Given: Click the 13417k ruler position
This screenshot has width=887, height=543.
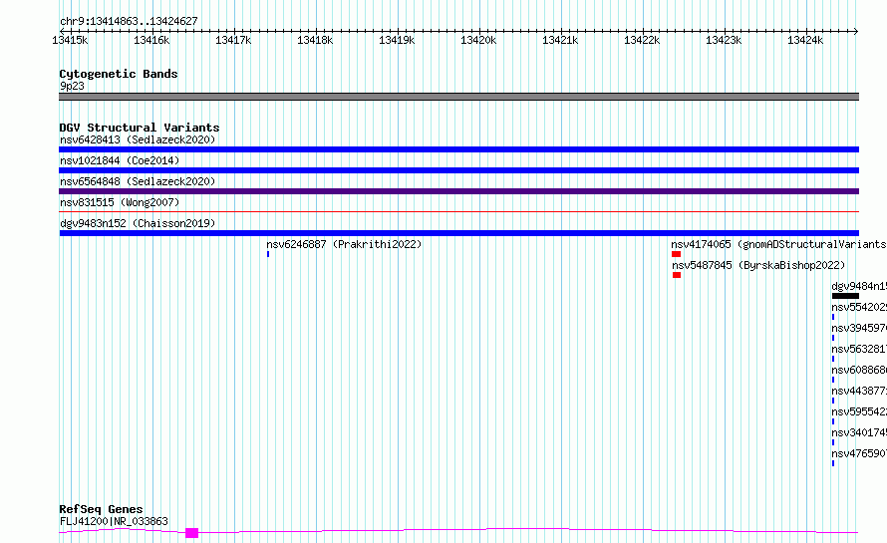Looking at the screenshot, I should (233, 40).
